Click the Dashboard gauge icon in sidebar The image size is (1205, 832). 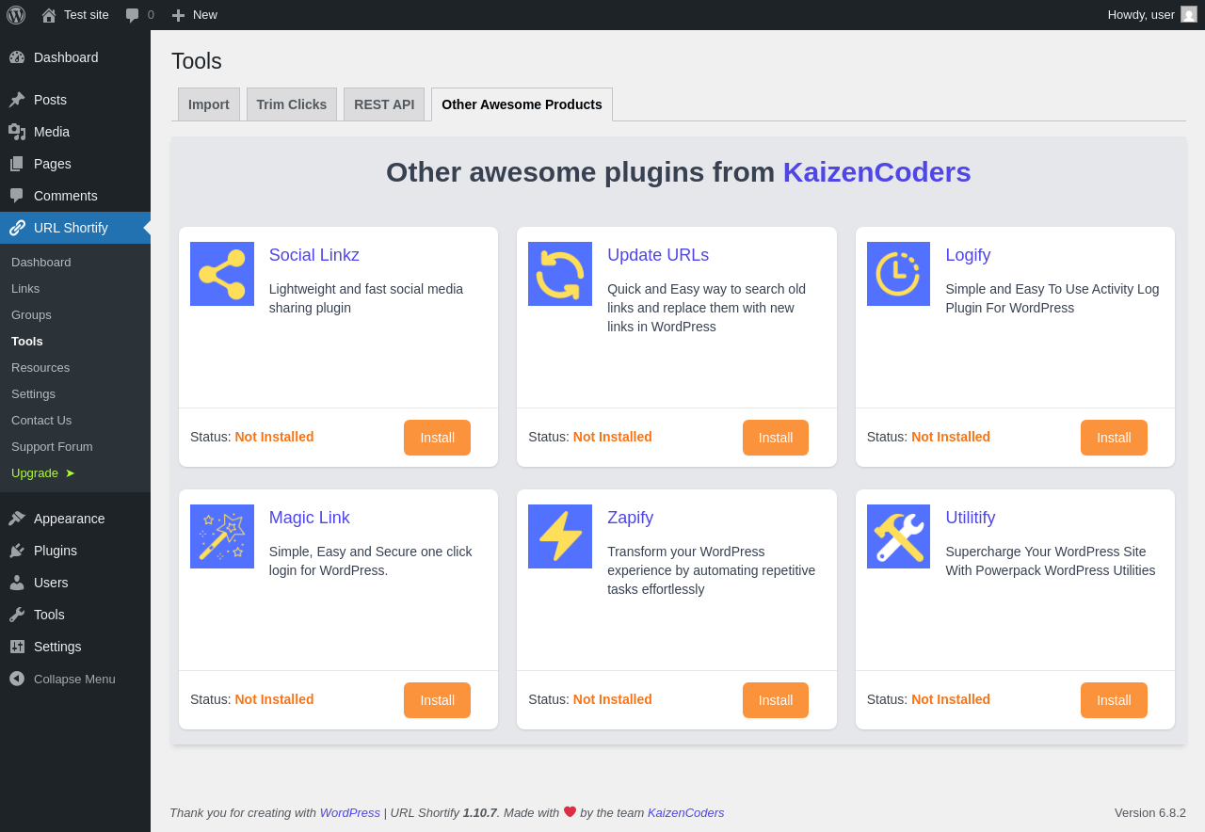pos(17,57)
